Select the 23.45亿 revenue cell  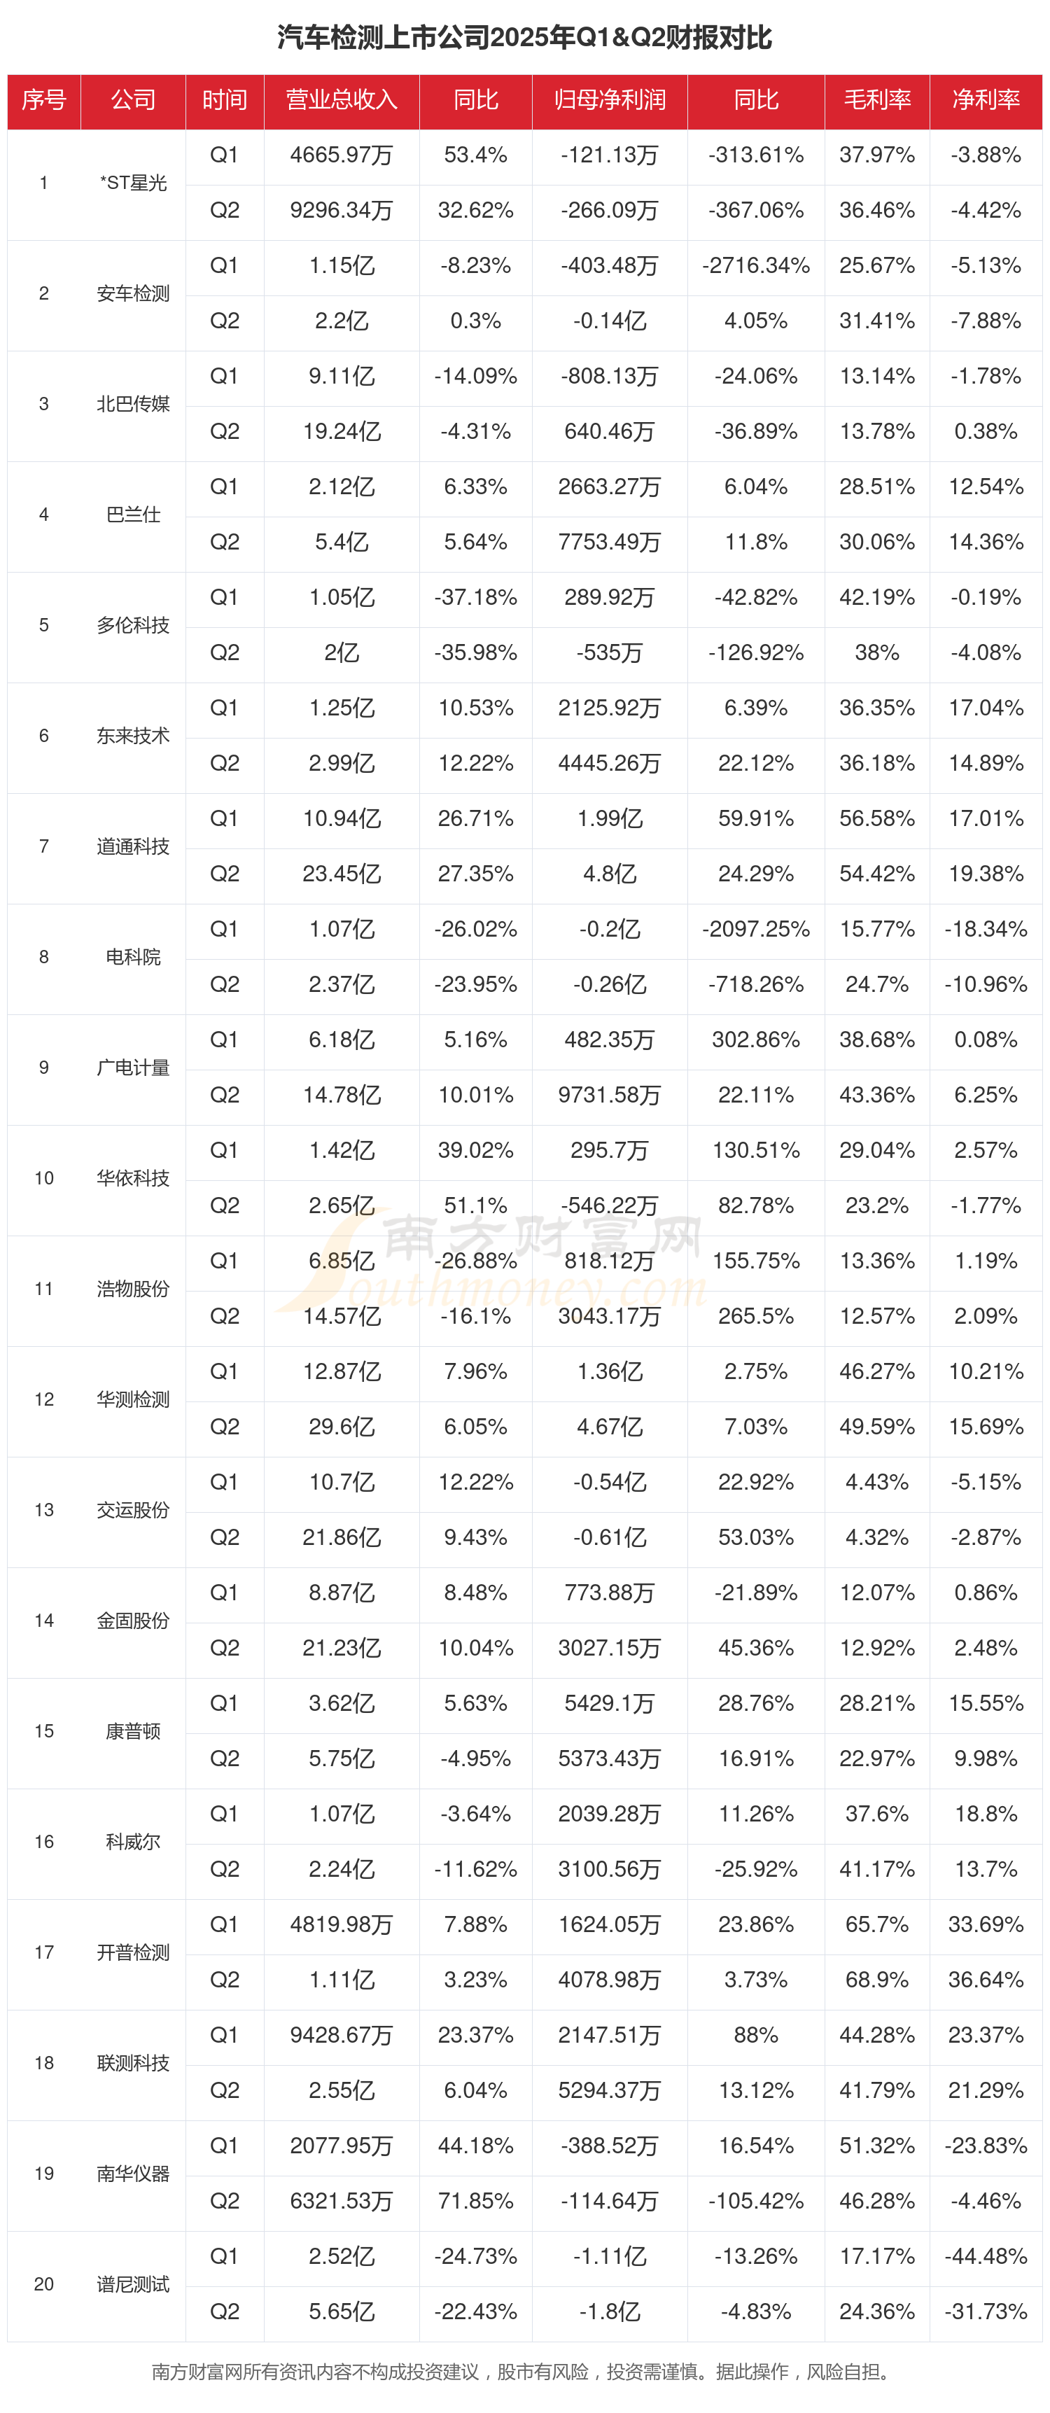coord(341,874)
